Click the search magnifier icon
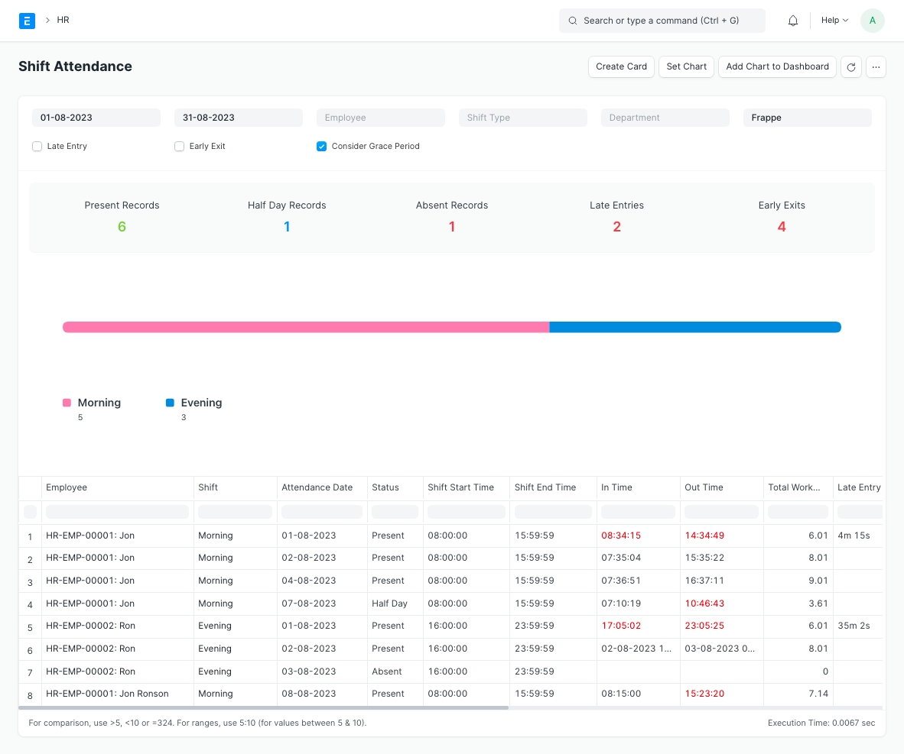The width and height of the screenshot is (904, 754). pos(573,21)
